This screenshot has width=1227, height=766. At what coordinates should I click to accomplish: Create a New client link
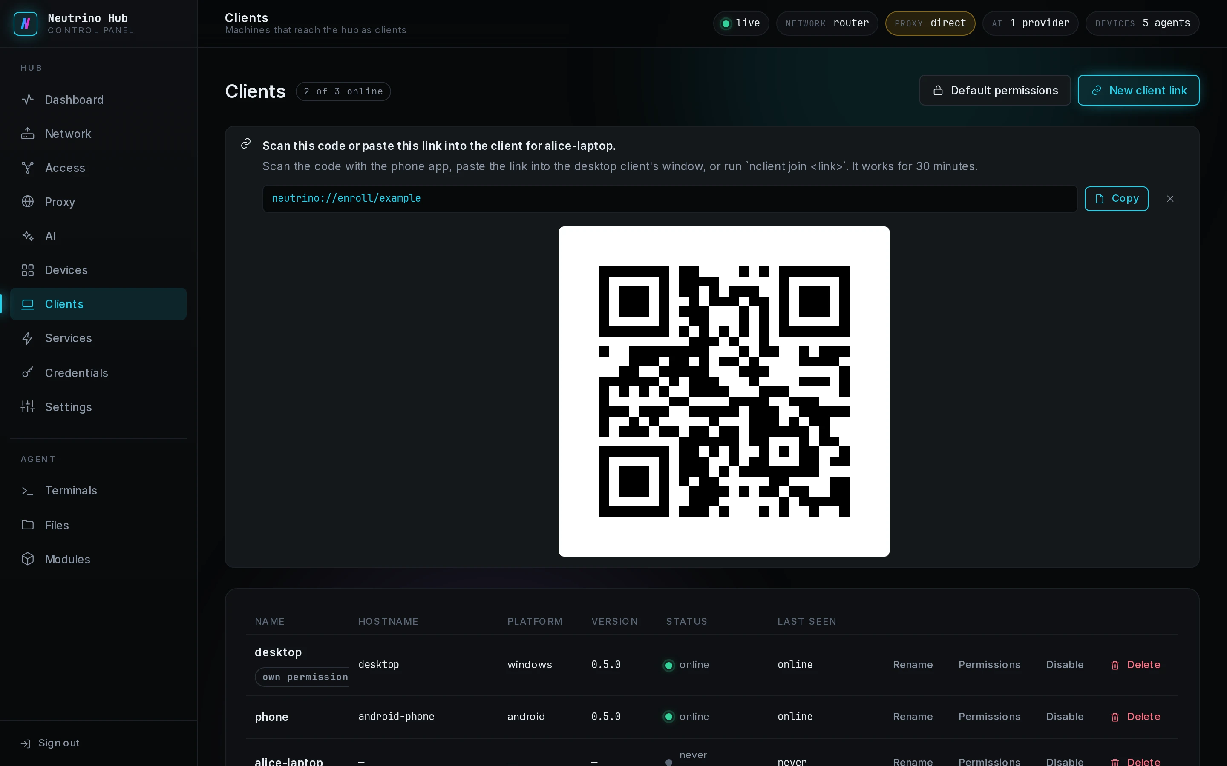(x=1138, y=90)
